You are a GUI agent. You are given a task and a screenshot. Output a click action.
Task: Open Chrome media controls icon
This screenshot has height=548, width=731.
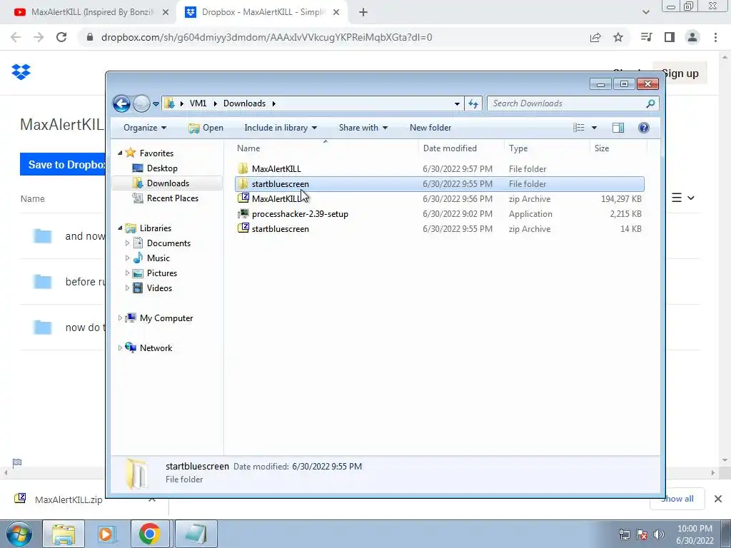(647, 37)
